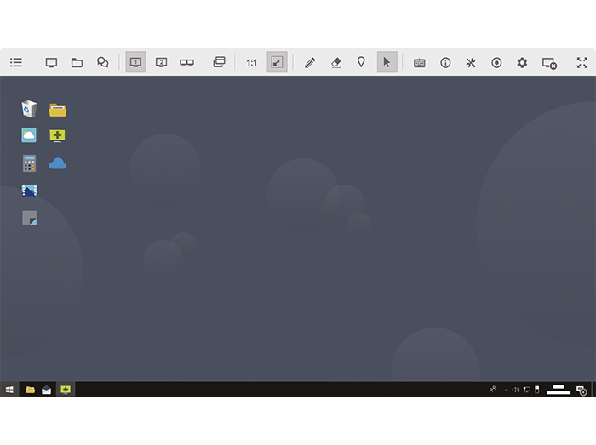This screenshot has width=596, height=445.
Task: Select the eraser tool
Action: 335,62
